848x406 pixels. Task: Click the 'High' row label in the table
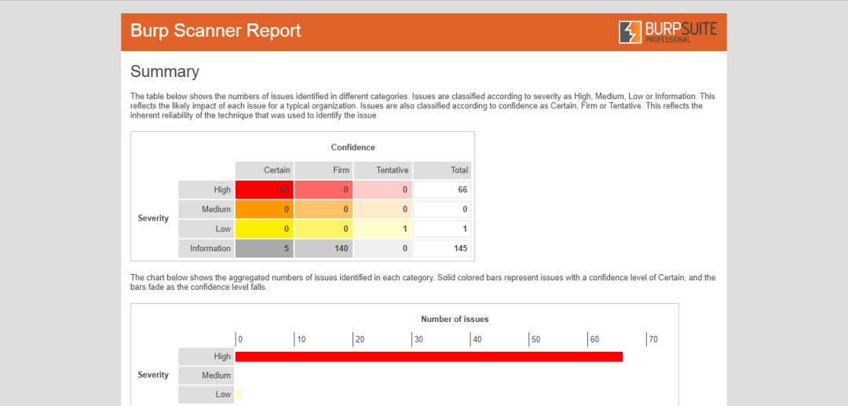click(206, 190)
